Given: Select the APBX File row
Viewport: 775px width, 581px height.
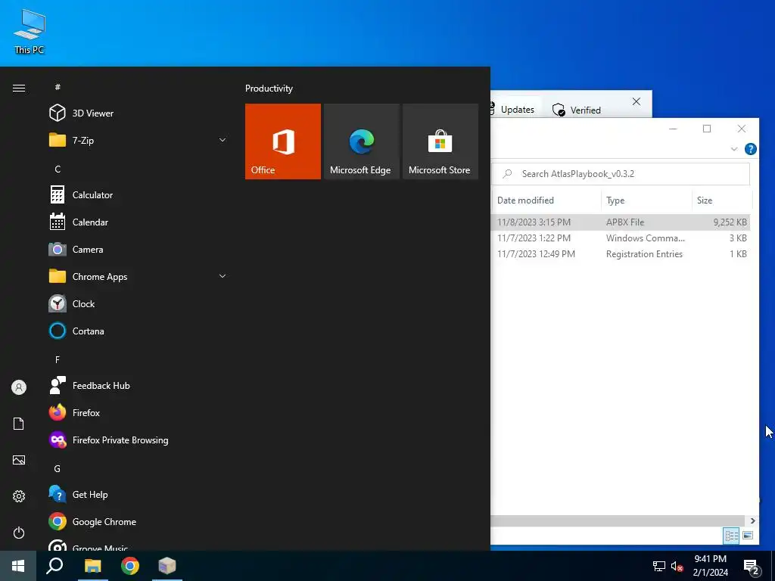Looking at the screenshot, I should (621, 222).
